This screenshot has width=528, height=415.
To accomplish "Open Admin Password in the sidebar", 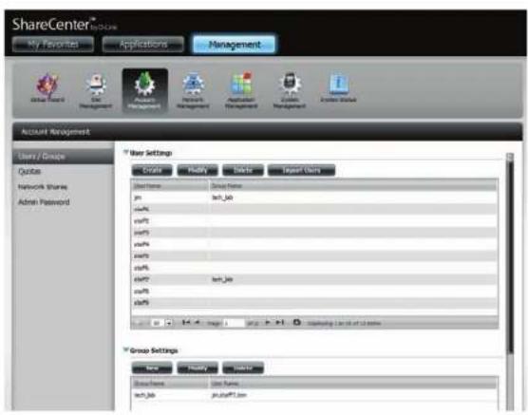I will pyautogui.click(x=44, y=202).
